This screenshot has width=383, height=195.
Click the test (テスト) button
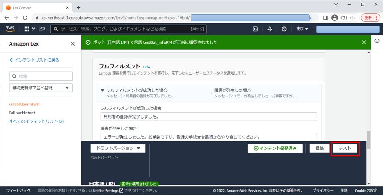click(344, 148)
